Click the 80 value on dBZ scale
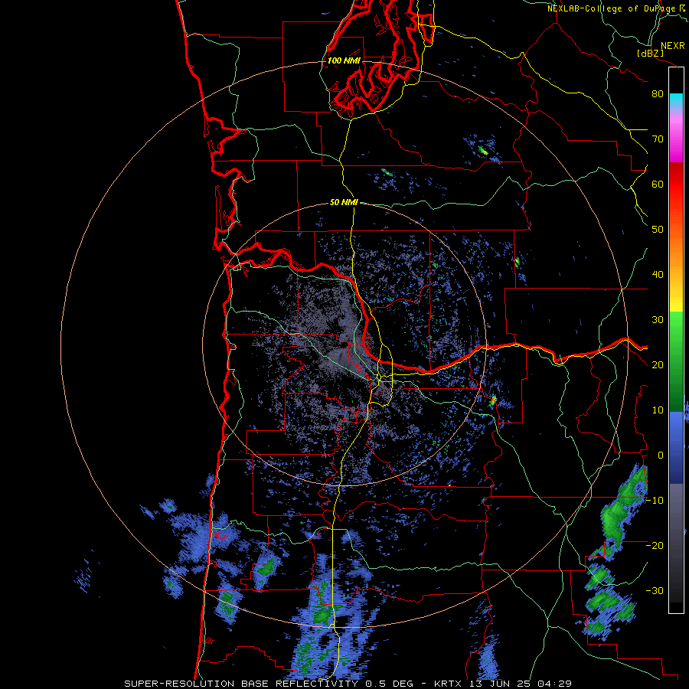The height and width of the screenshot is (689, 689). (x=658, y=93)
